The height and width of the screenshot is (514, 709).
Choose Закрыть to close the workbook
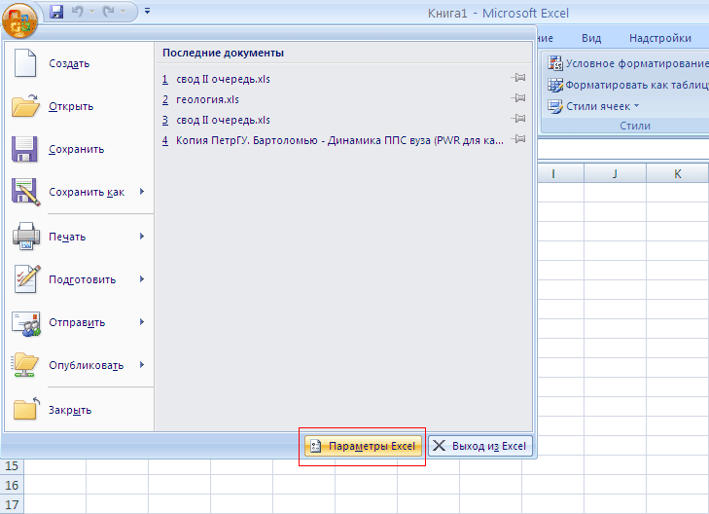pos(79,410)
